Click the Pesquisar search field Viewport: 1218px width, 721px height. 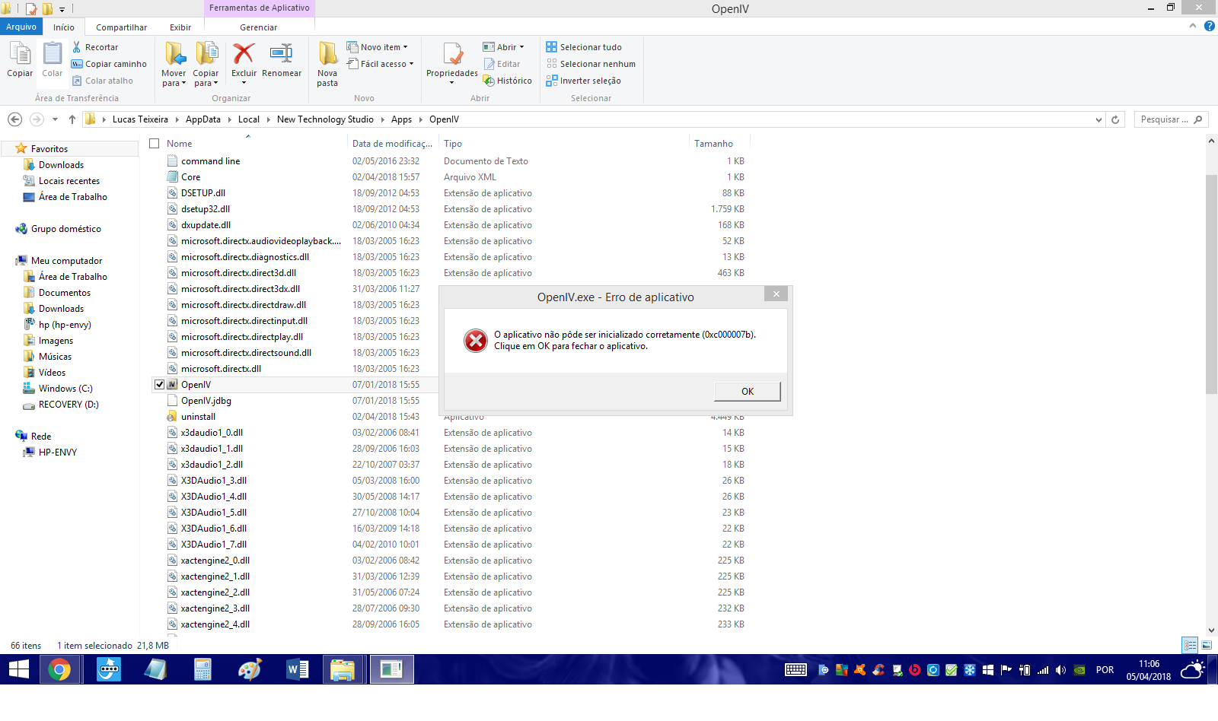pyautogui.click(x=1163, y=119)
